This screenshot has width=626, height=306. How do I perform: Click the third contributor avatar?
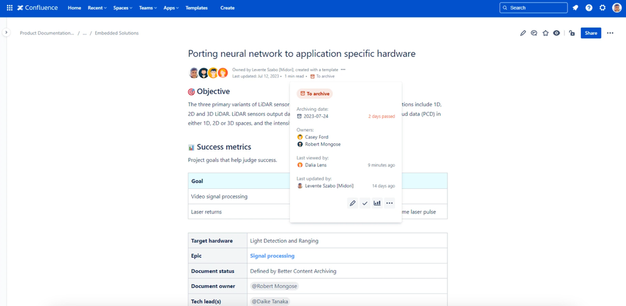coord(213,73)
